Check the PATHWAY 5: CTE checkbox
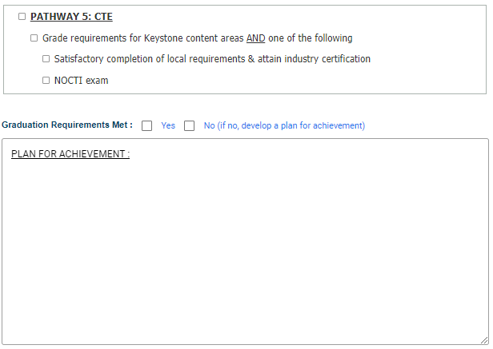 click(22, 17)
